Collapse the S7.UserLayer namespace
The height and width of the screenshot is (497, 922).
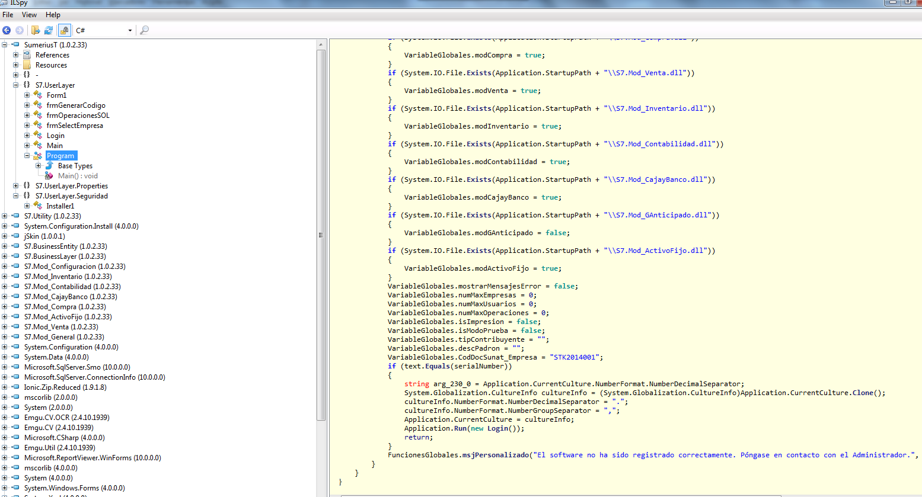(x=15, y=85)
